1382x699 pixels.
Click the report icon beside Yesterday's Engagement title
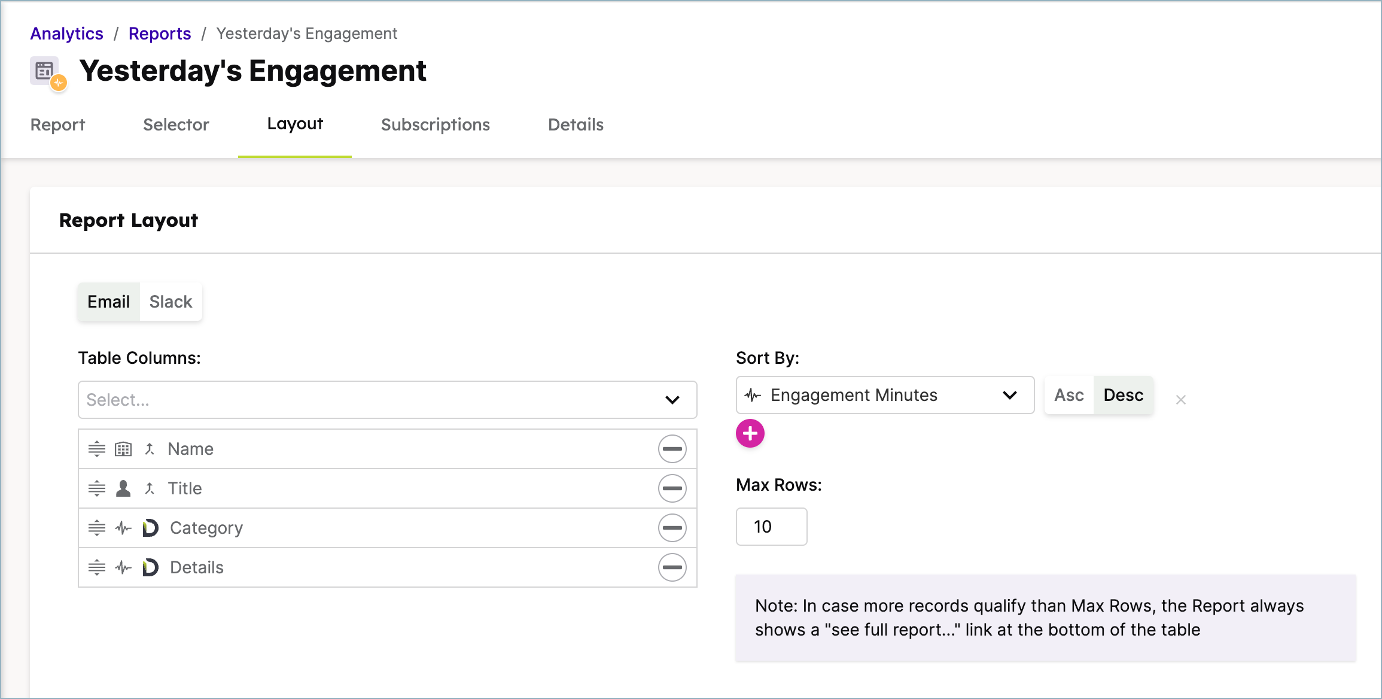48,74
